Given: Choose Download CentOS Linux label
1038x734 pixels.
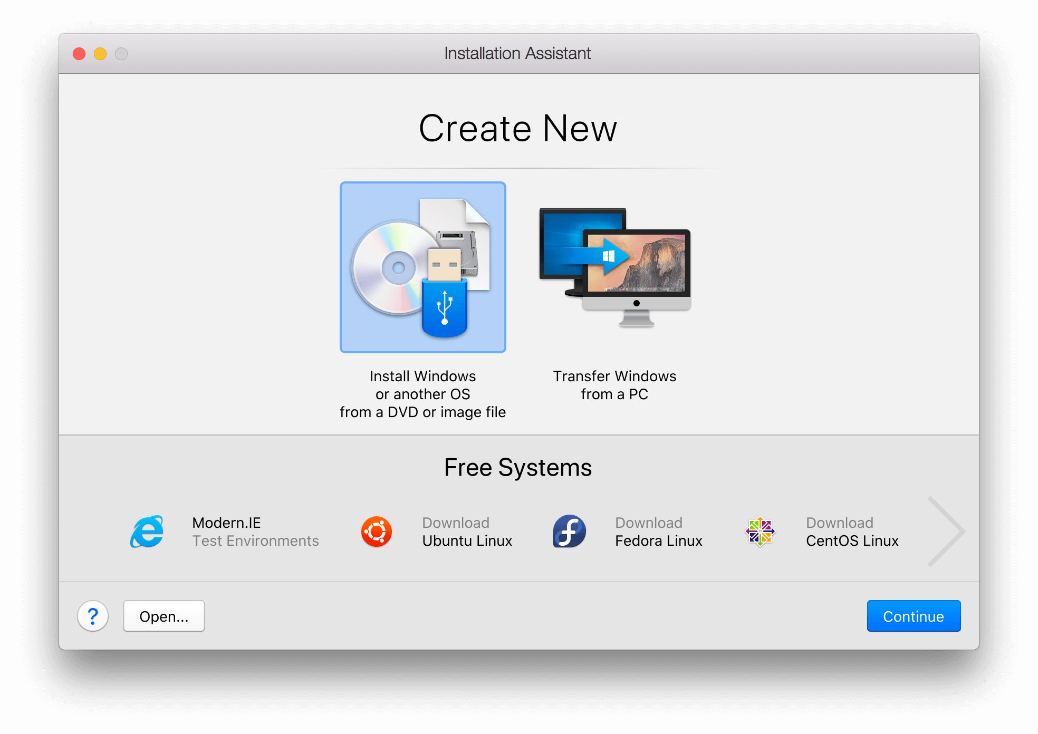Looking at the screenshot, I should pyautogui.click(x=852, y=532).
